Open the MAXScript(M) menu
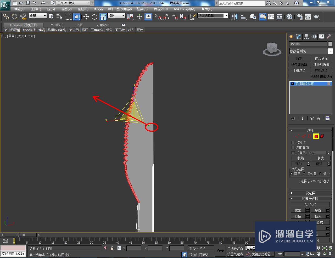Screen dimensions: 335x258 (x=185, y=9)
